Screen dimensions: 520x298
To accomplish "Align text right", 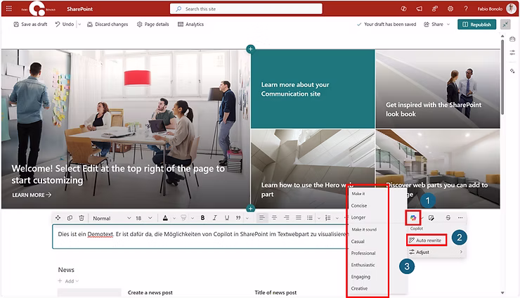I will 286,218.
